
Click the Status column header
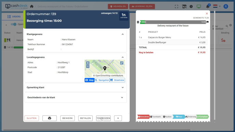point(7,33)
